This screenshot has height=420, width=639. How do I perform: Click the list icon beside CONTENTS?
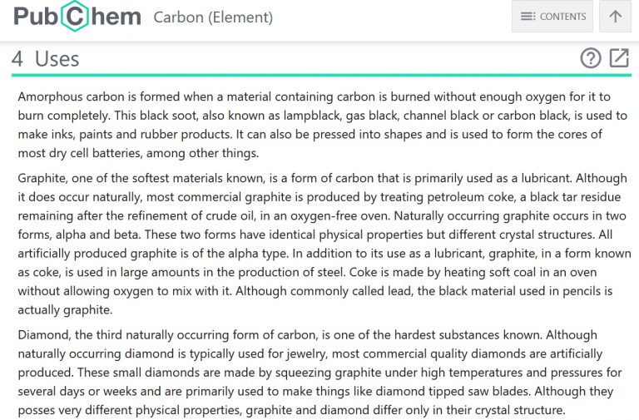pos(528,17)
